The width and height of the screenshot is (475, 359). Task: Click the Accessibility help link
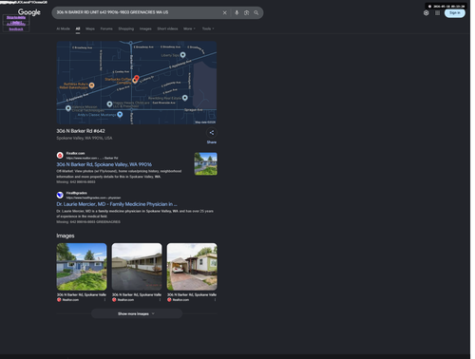[x=16, y=23]
